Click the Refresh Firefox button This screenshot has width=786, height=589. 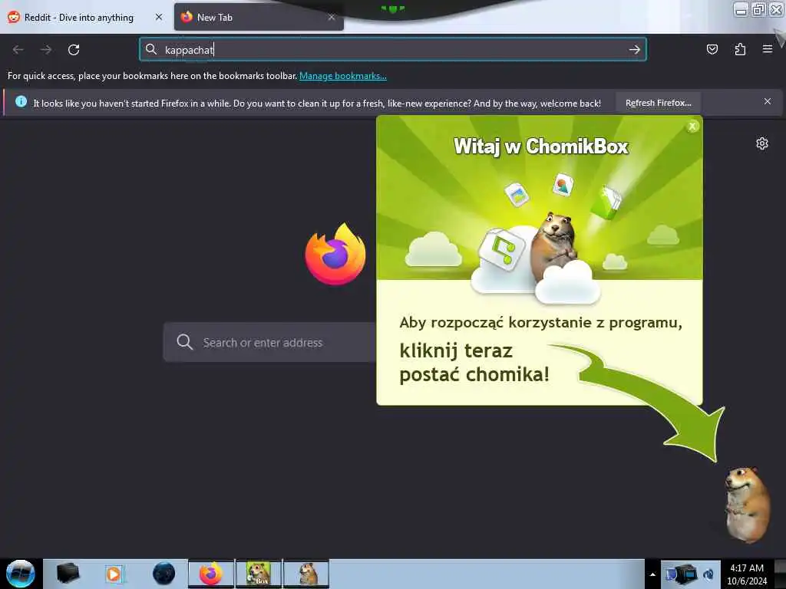tap(658, 103)
